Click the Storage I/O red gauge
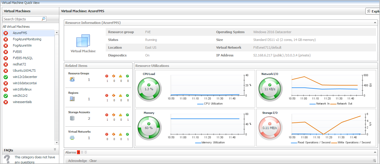The image size is (380, 164). (x=270, y=127)
